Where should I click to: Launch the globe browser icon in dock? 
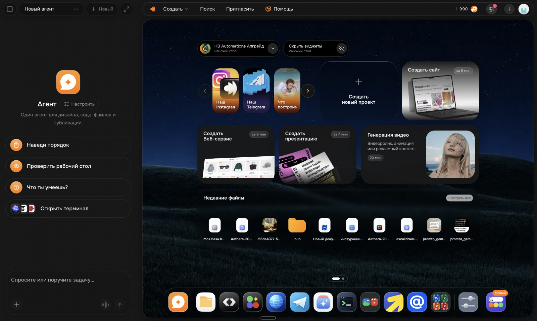276,302
